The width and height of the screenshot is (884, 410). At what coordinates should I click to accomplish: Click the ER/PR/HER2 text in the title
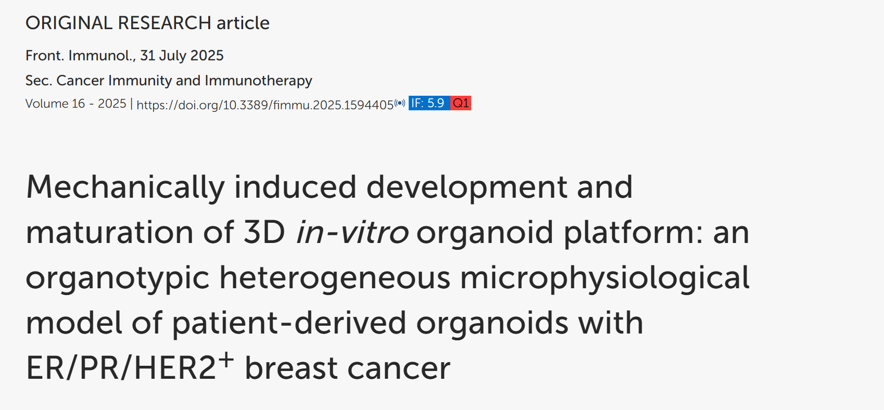tap(121, 368)
